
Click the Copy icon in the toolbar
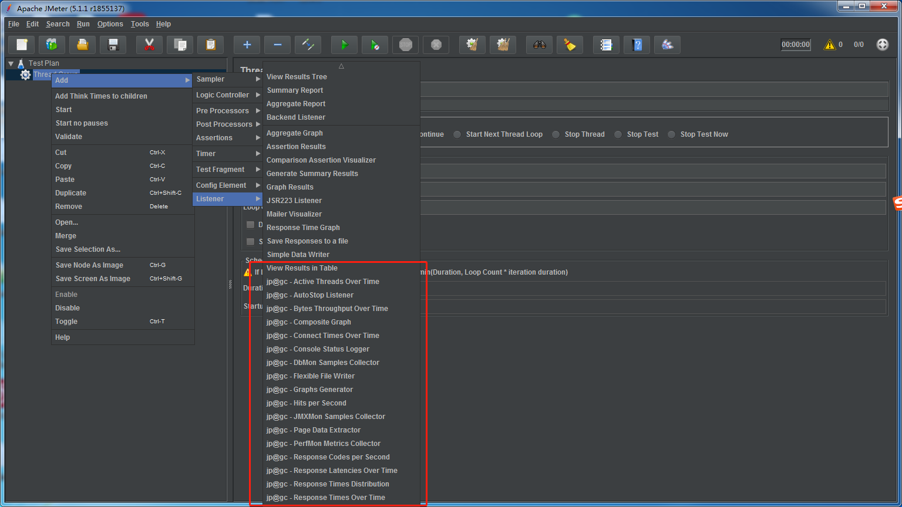coord(180,45)
